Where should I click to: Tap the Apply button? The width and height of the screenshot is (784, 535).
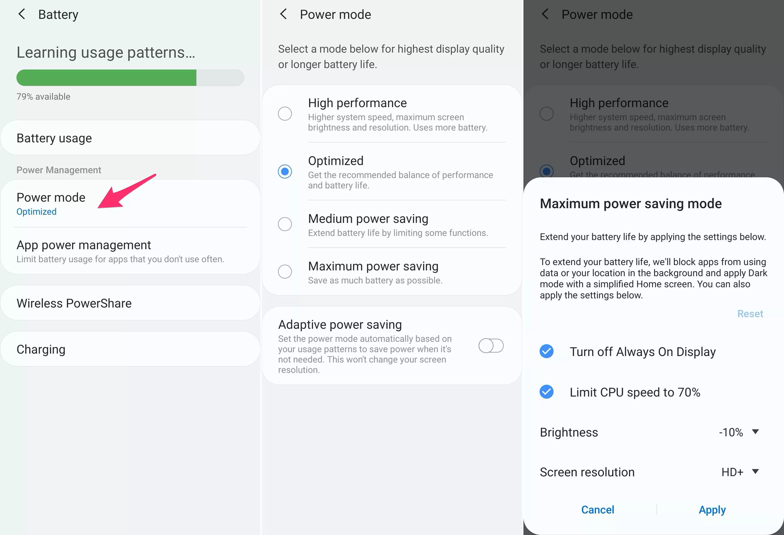(x=712, y=510)
